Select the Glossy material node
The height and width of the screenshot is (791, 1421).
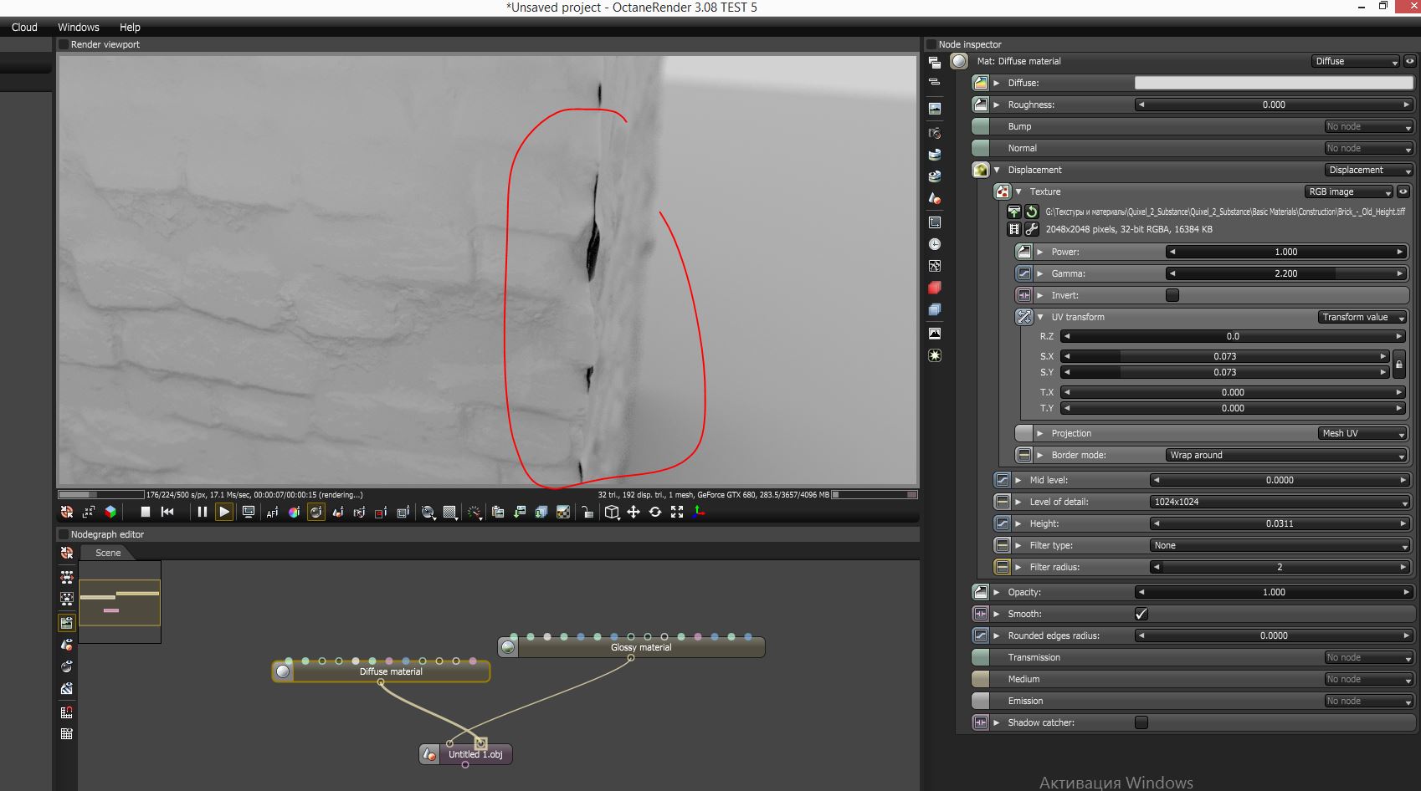(632, 647)
